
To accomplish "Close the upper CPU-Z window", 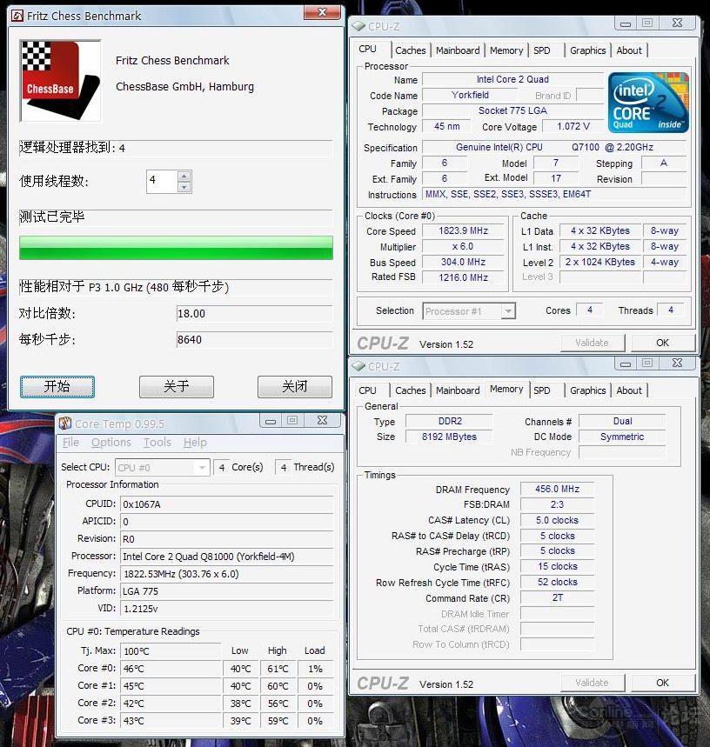I will pos(677,23).
